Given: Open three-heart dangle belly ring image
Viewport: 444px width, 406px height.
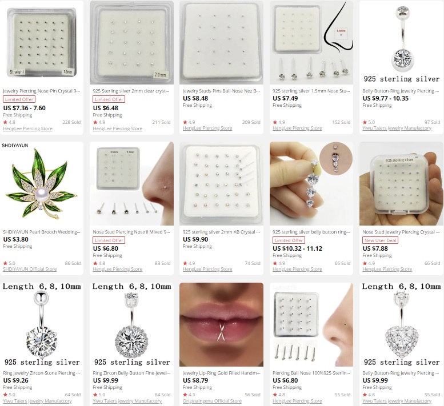Looking at the screenshot, I should (311, 183).
